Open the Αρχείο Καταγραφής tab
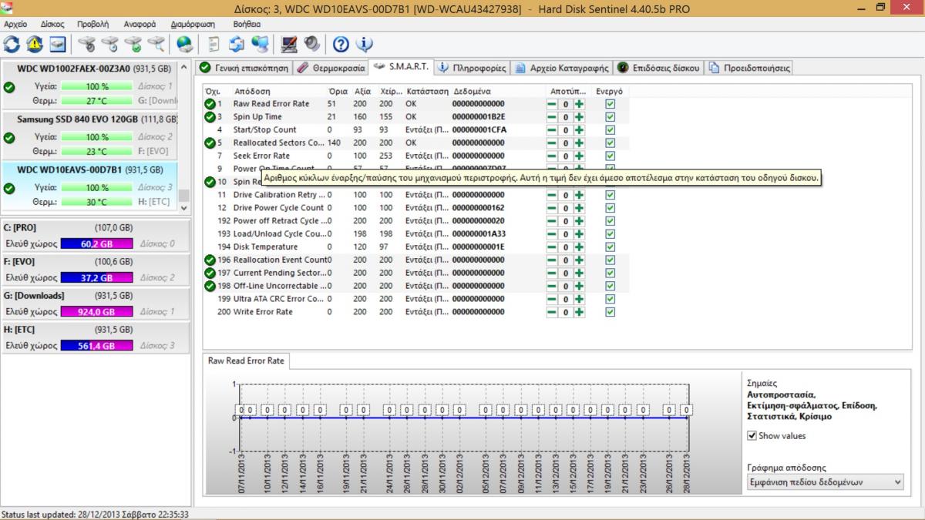Screen dimensions: 925x520 [x=562, y=68]
